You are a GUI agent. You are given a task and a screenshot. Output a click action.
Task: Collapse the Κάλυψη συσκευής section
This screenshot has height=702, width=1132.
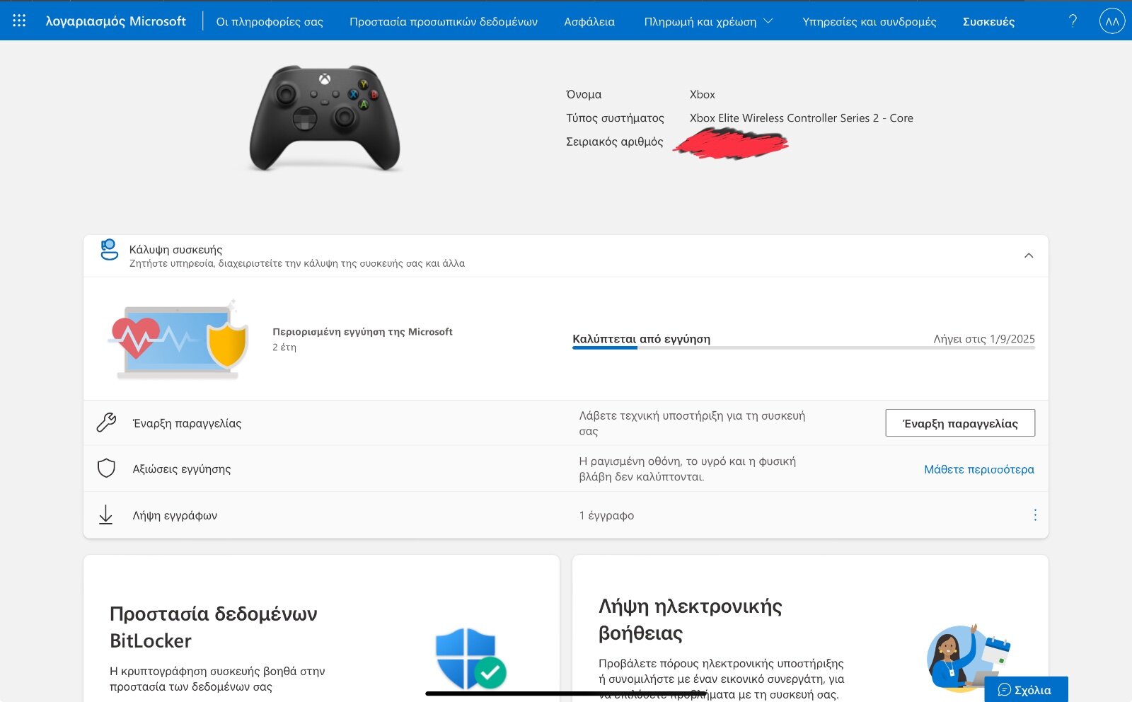[1029, 255]
